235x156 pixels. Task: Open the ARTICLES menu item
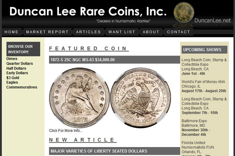point(88,32)
